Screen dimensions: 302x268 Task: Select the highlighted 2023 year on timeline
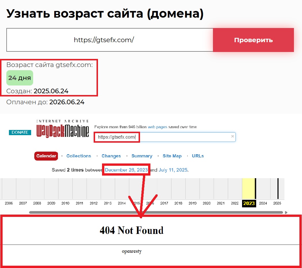point(249,203)
